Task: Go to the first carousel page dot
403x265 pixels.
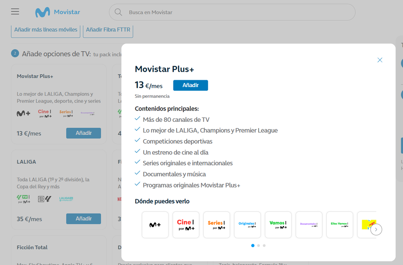Action: tap(253, 245)
